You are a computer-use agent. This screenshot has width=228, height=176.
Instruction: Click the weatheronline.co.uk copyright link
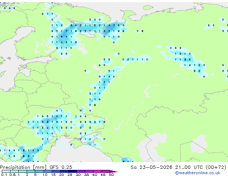pos(198,173)
